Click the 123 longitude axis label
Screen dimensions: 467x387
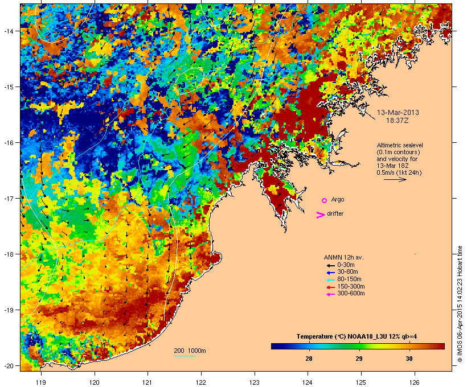pyautogui.click(x=255, y=382)
